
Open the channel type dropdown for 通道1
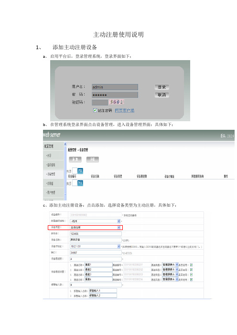click(170, 265)
